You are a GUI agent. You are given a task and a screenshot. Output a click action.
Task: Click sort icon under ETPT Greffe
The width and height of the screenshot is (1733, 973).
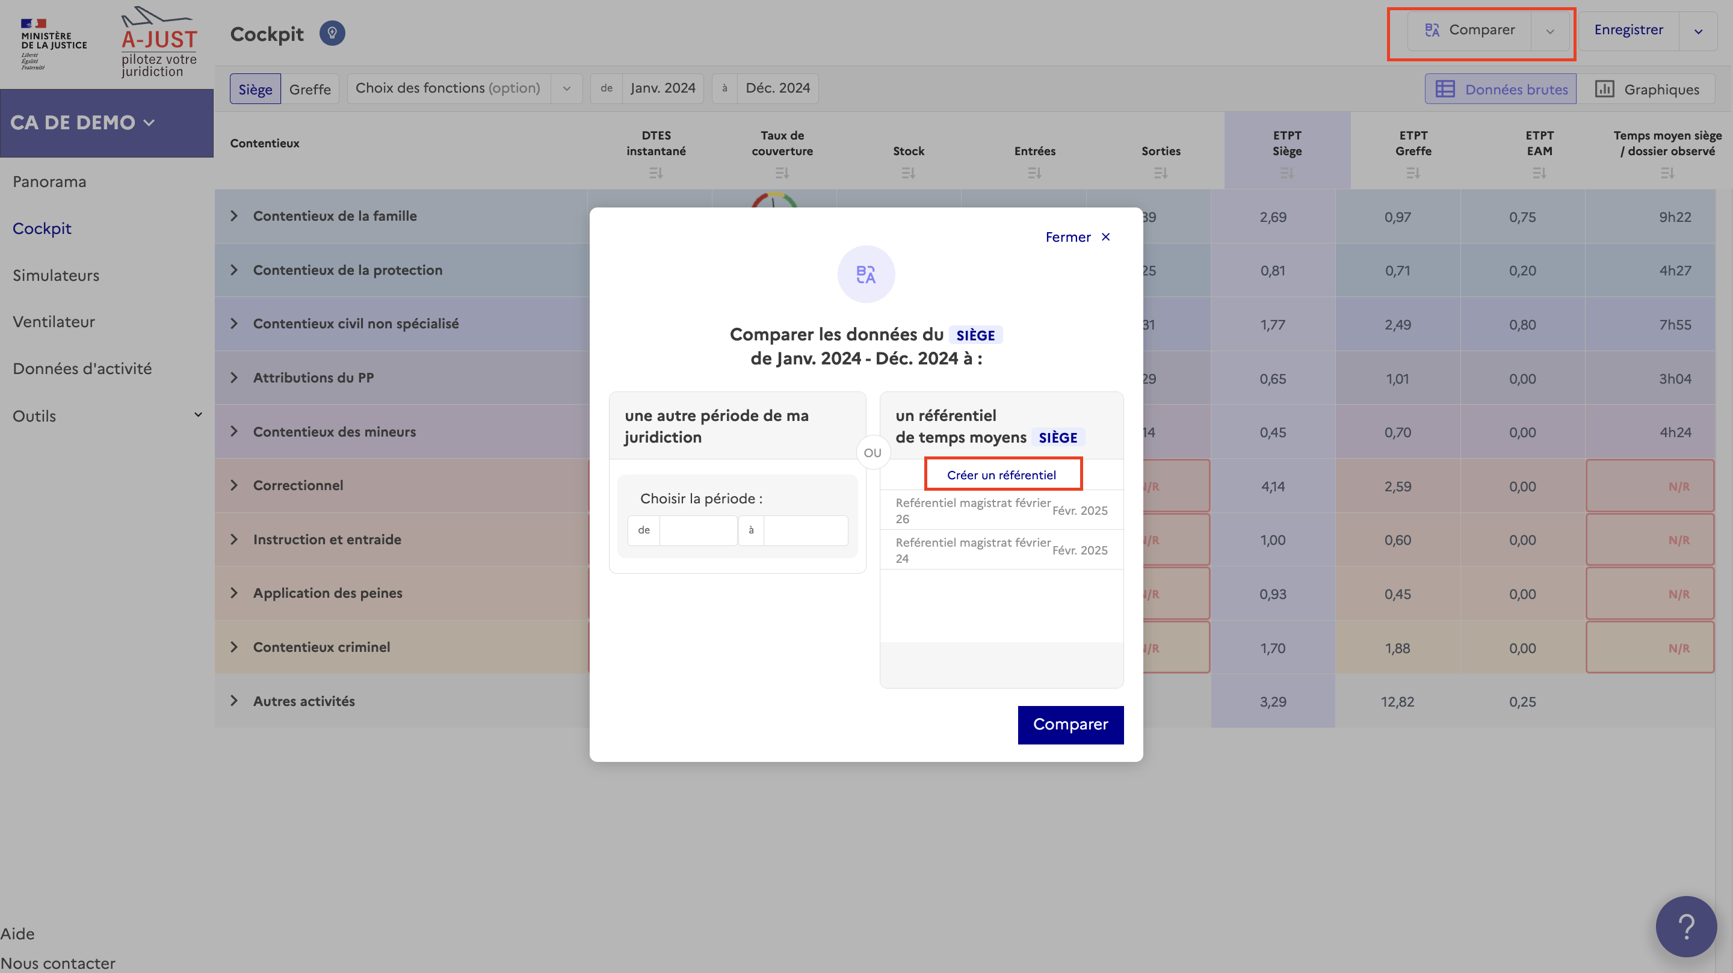[1412, 173]
